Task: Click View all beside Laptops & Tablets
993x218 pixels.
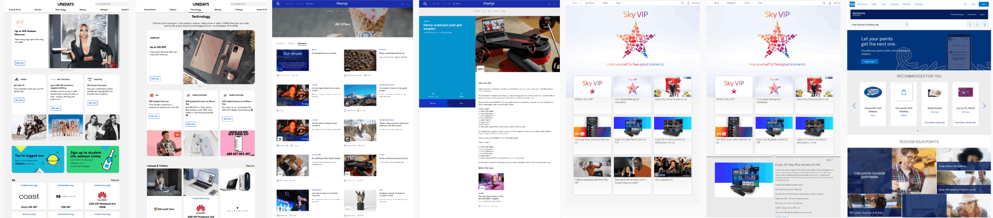Action: [x=250, y=166]
